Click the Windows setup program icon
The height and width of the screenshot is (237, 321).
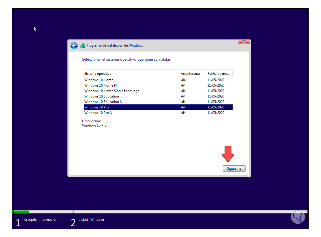tap(83, 46)
